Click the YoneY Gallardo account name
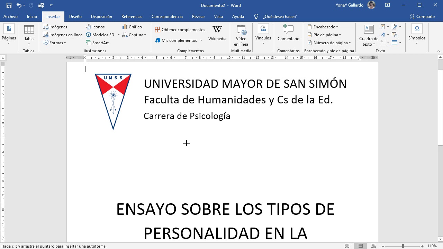This screenshot has height=249, width=443. coord(350,5)
